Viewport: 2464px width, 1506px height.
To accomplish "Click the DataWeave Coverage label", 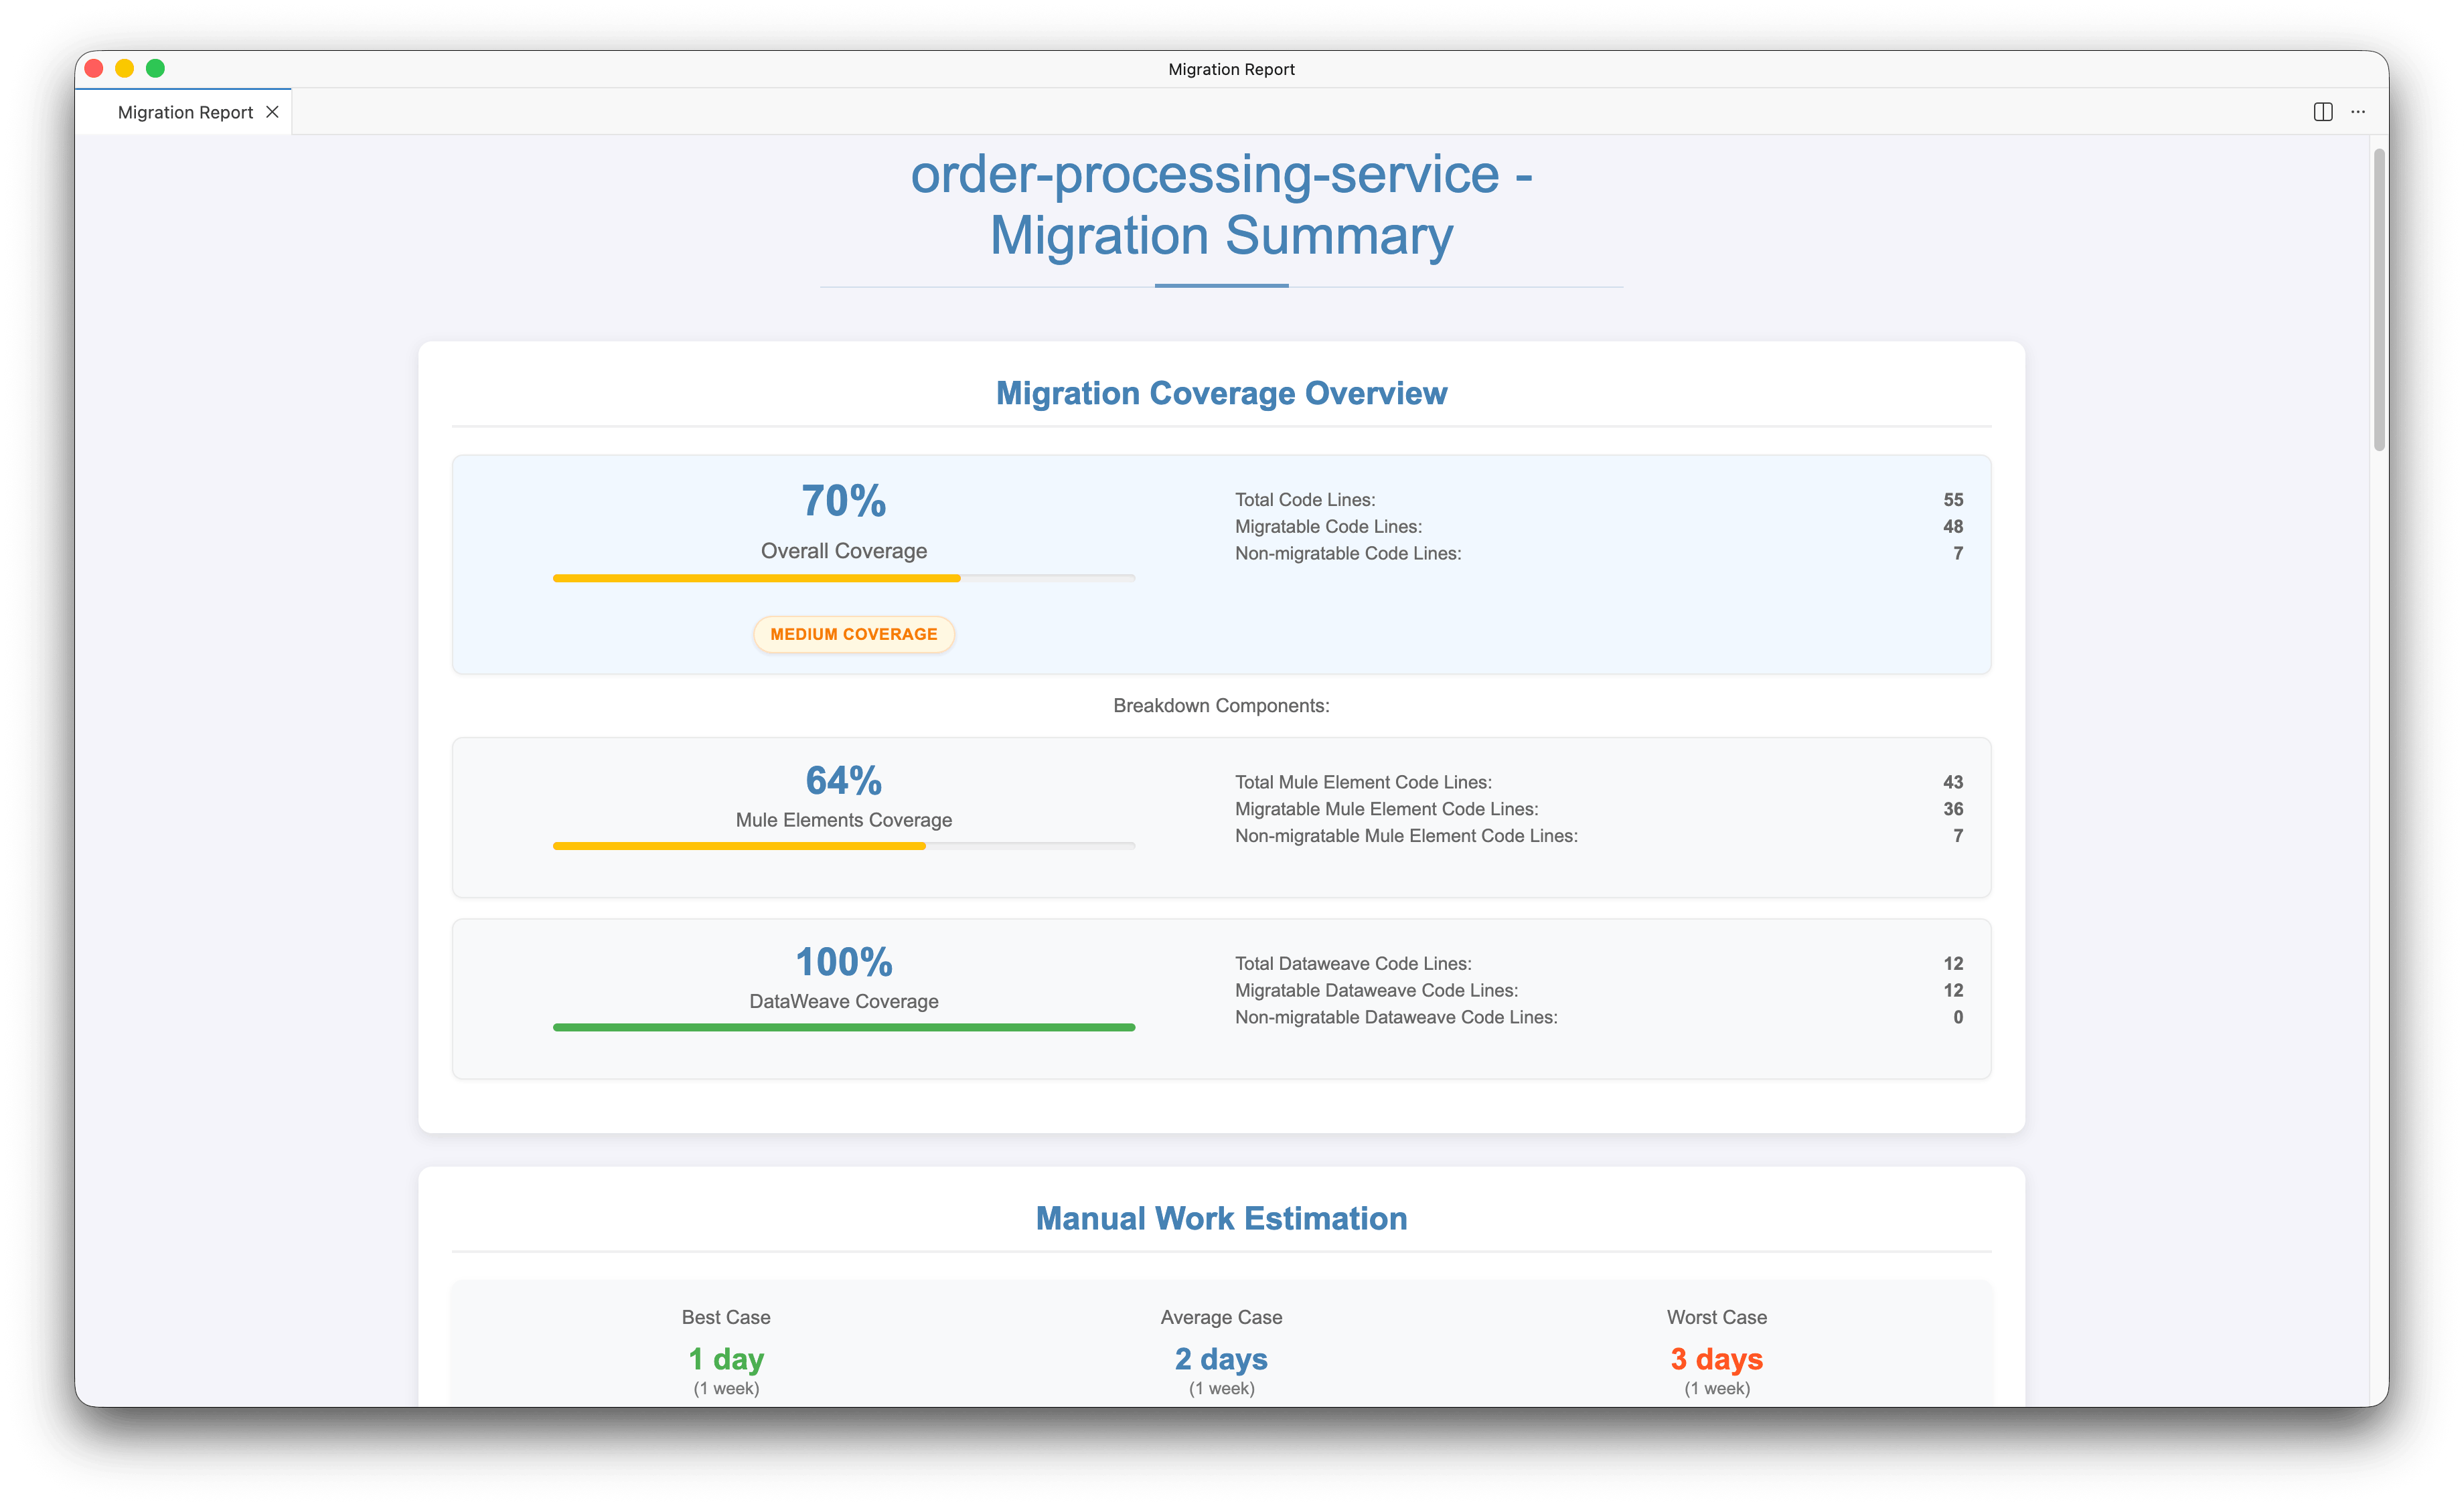I will coord(844,1001).
